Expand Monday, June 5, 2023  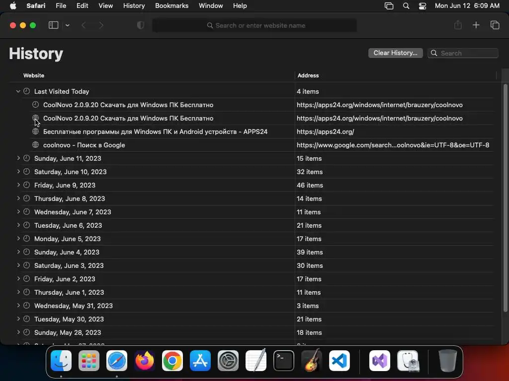click(18, 239)
